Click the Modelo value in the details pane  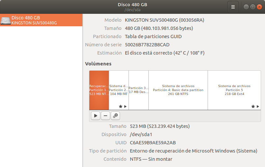click(164, 20)
